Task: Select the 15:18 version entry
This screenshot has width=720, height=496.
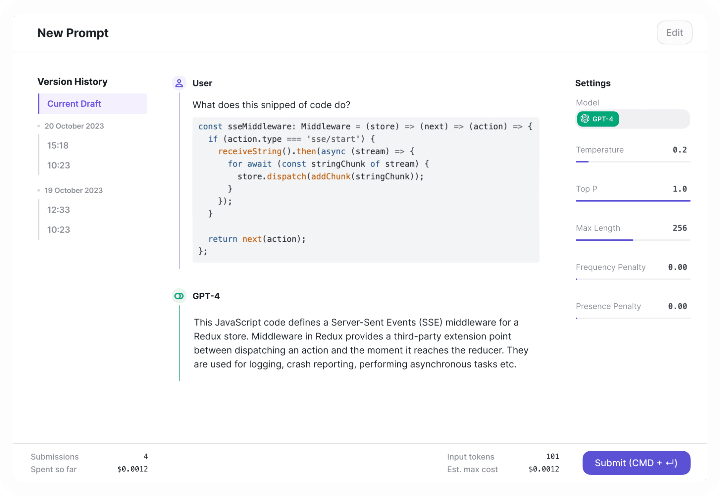Action: [x=58, y=145]
